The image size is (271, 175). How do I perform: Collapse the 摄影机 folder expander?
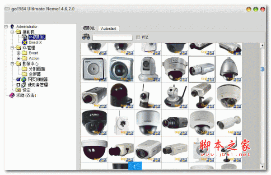[12, 32]
